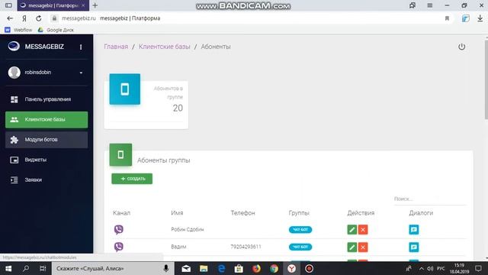Click the MESSAGEBIZ logo icon

14,46
